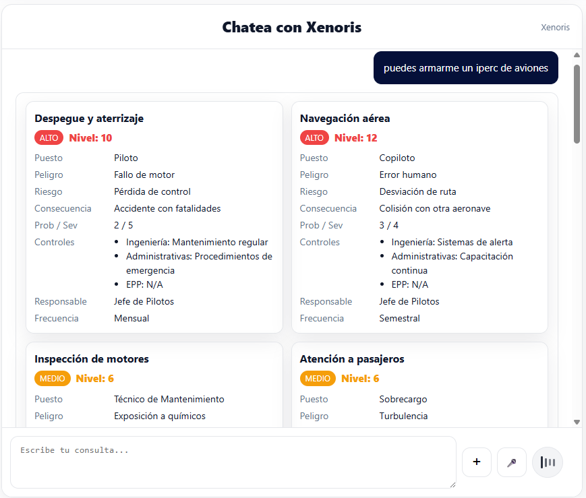Image resolution: width=586 pixels, height=498 pixels.
Task: Click the text area resize handle corner
Action: coord(452,485)
